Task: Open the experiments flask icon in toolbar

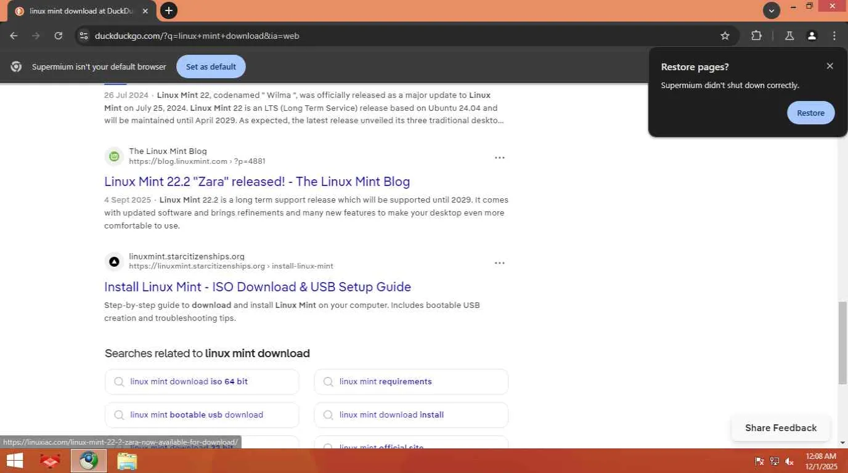Action: [x=789, y=36]
